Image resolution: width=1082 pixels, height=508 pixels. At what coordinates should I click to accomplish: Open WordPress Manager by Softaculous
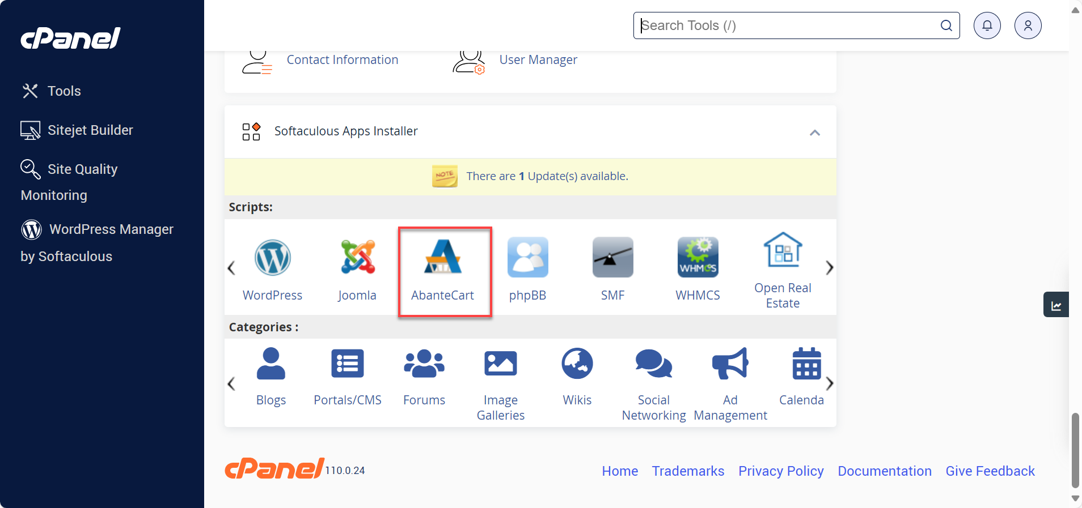click(111, 229)
